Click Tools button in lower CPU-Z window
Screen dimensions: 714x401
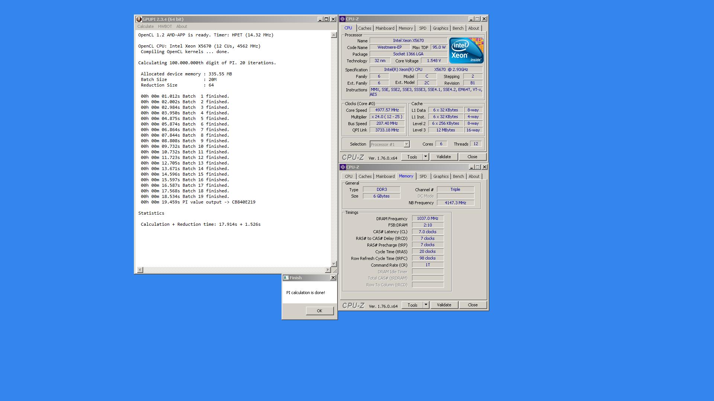(412, 305)
